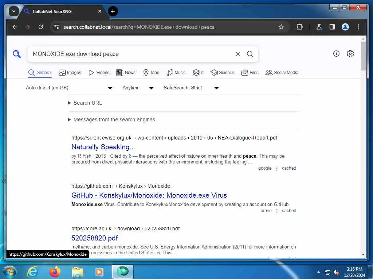Toggle the browser side panel
The image size is (373, 279).
click(332, 27)
